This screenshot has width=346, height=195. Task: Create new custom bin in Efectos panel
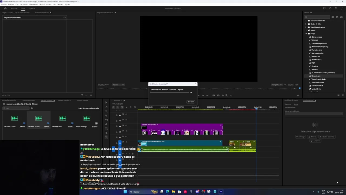(x=338, y=95)
